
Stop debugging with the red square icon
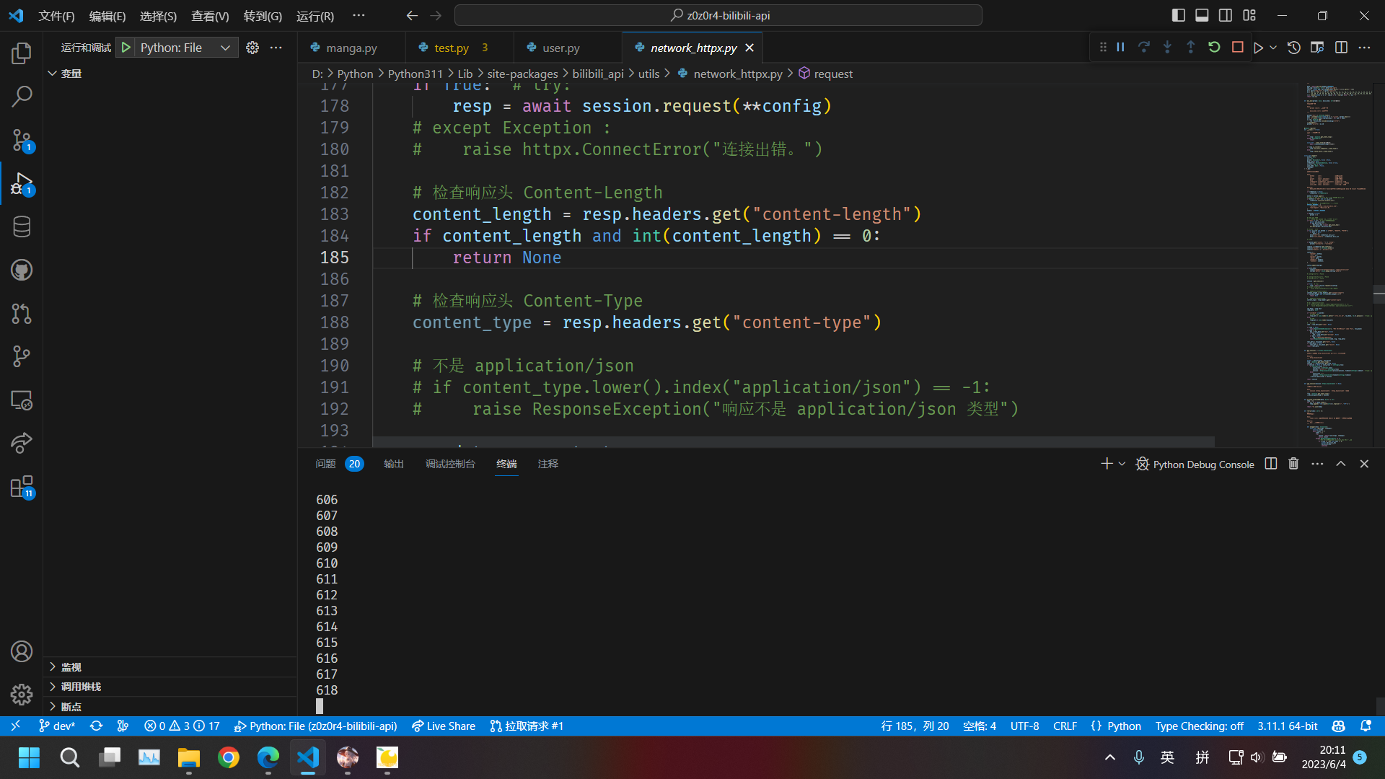click(1238, 47)
